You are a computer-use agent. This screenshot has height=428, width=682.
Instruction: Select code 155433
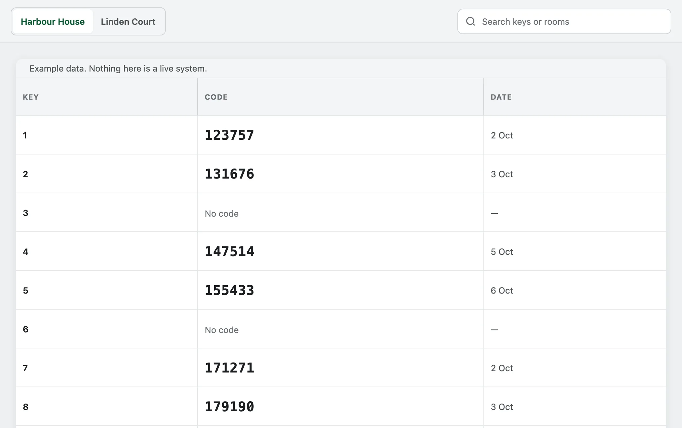coord(229,290)
